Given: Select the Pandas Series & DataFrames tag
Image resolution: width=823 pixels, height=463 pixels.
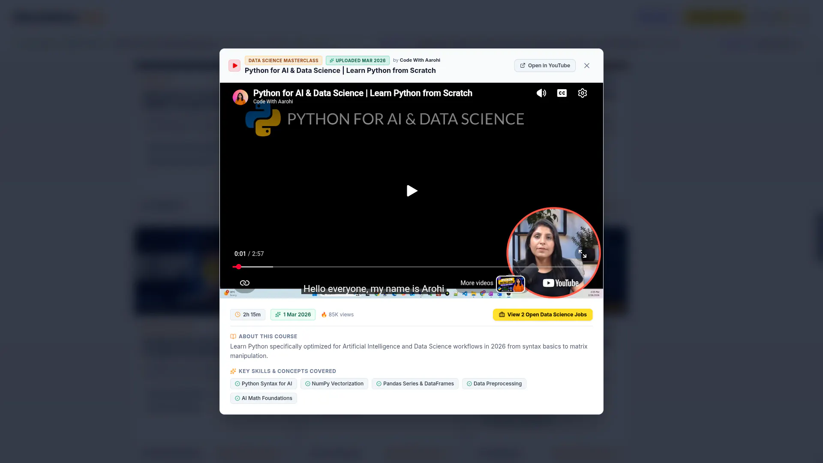Looking at the screenshot, I should tap(415, 384).
